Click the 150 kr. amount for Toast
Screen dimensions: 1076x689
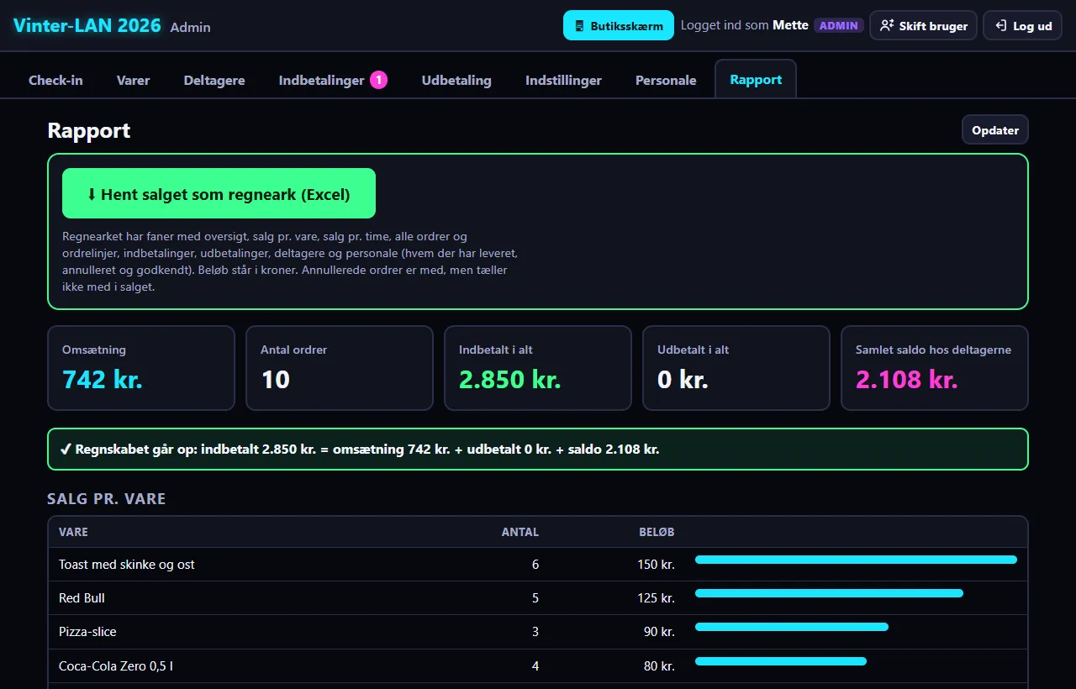(657, 565)
